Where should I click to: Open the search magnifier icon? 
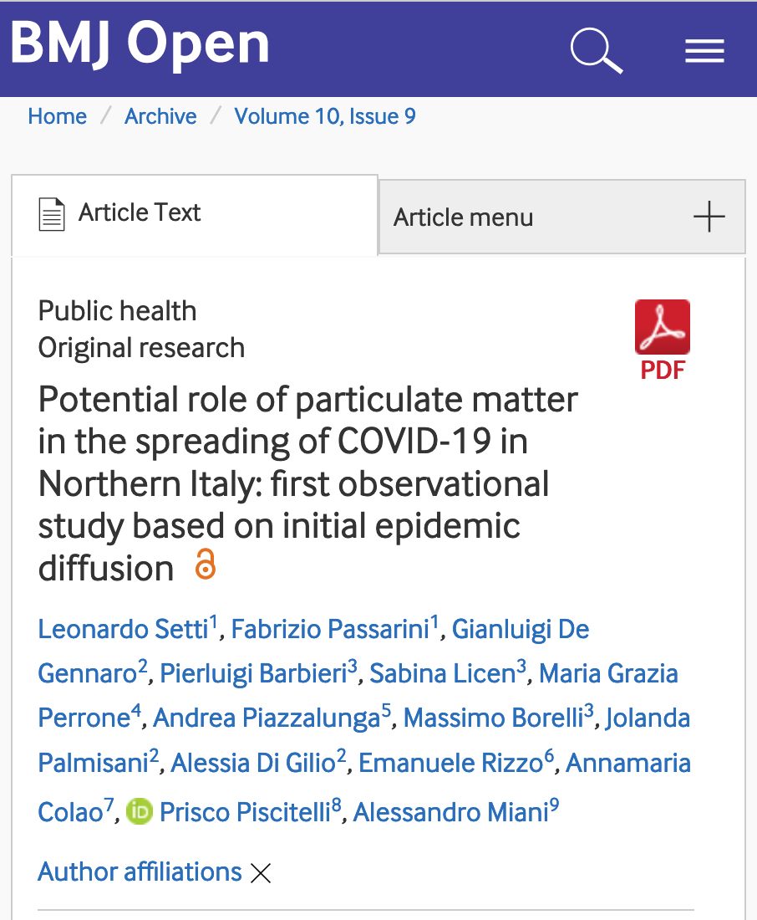(597, 50)
